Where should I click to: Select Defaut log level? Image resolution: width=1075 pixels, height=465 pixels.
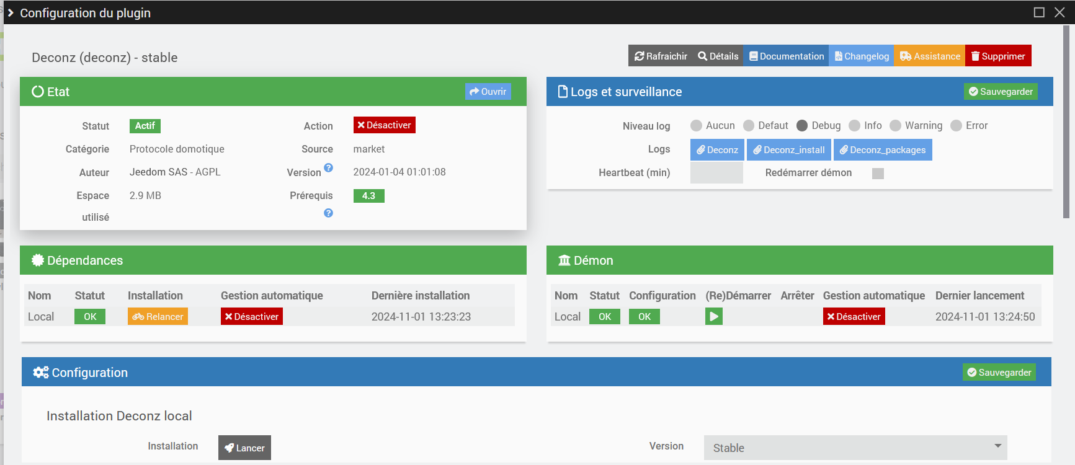(x=749, y=126)
